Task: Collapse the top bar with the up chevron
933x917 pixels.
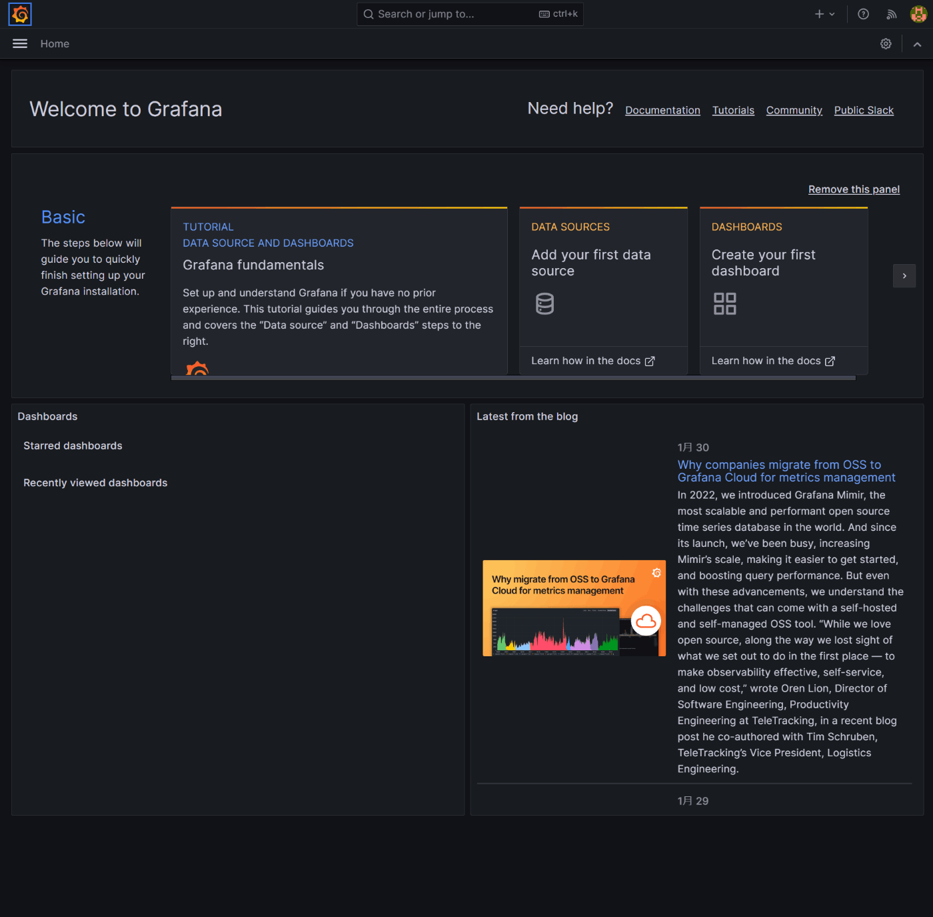Action: coord(917,43)
